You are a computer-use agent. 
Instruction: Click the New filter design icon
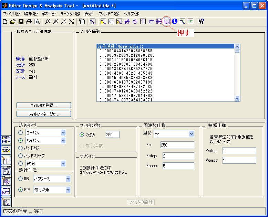click(5, 22)
